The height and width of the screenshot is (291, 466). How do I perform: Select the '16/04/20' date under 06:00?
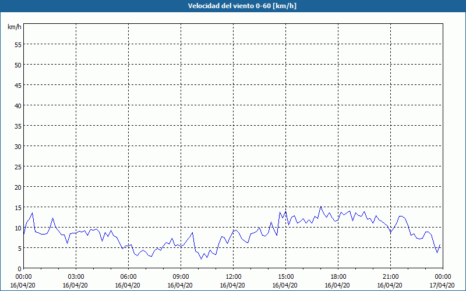pyautogui.click(x=128, y=285)
